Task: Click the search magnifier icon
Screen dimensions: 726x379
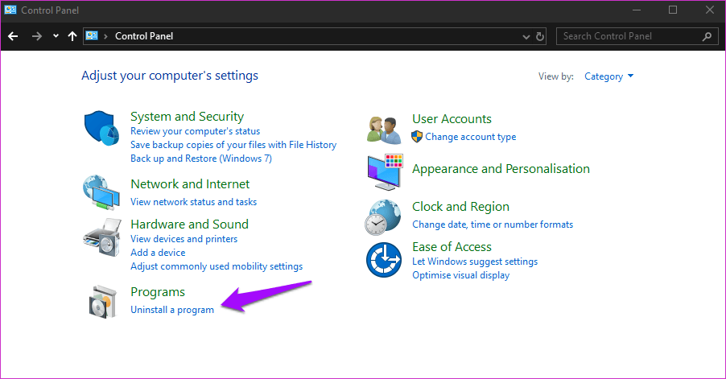Action: pos(707,36)
